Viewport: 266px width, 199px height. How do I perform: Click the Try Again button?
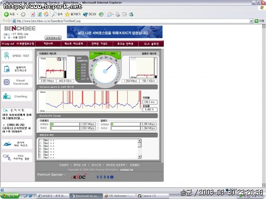point(97,54)
